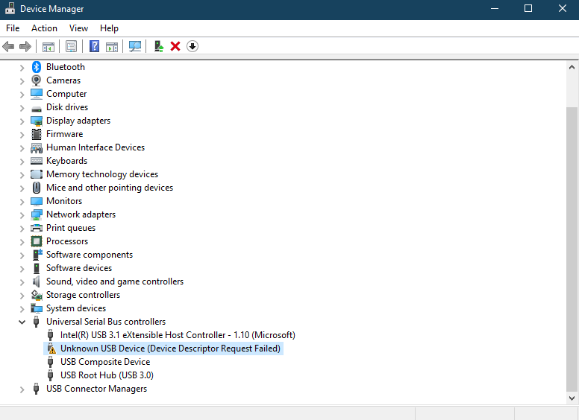The width and height of the screenshot is (579, 420).
Task: Click the Network adapters icon
Action: pyautogui.click(x=36, y=214)
